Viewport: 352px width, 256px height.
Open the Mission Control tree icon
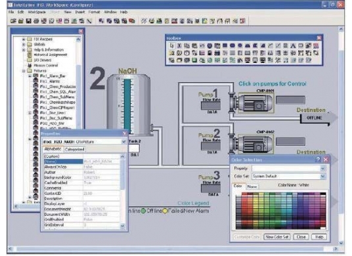30,65
